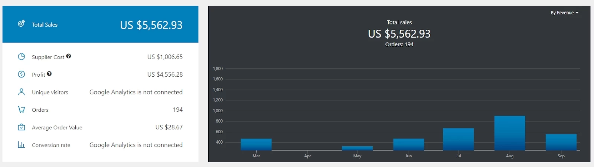
Task: Click the Conversion rate bar chart icon
Action: pos(22,145)
